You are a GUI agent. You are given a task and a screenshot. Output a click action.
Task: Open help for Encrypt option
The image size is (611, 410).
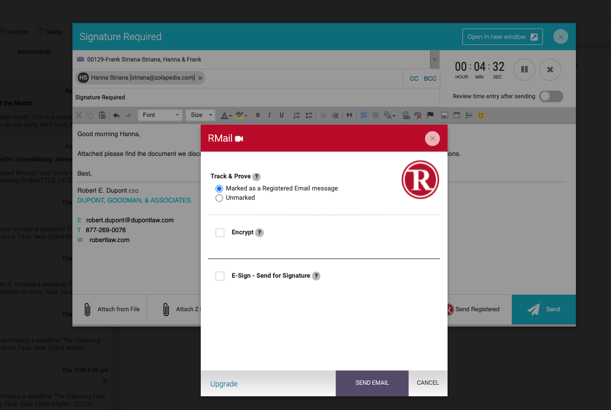click(x=259, y=233)
